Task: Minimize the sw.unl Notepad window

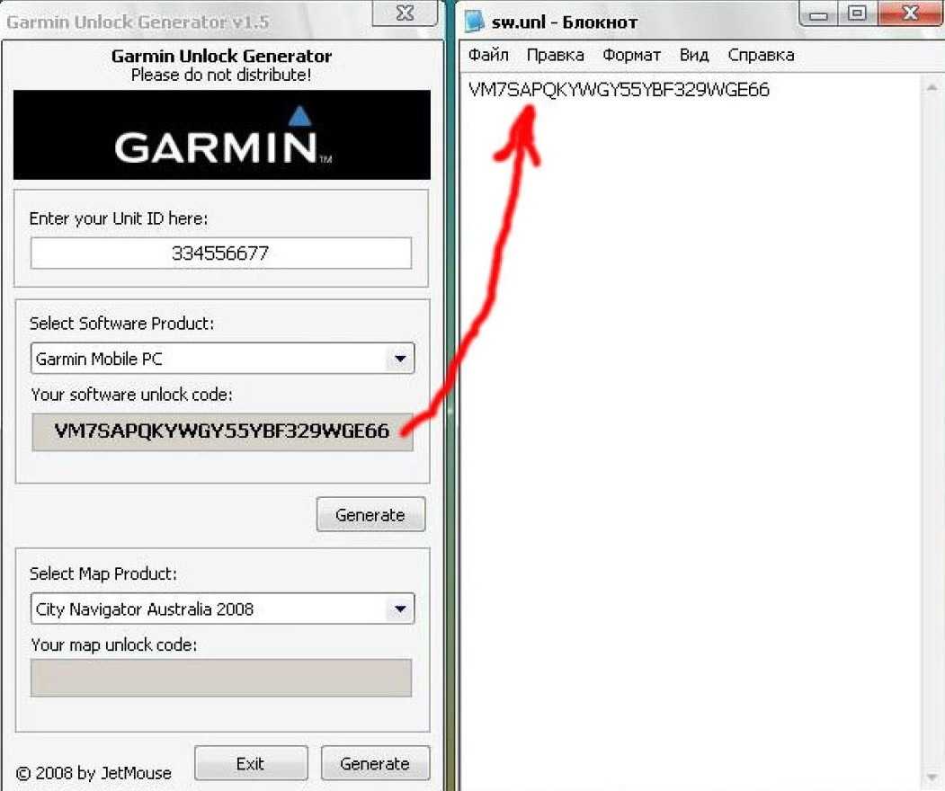Action: point(818,13)
